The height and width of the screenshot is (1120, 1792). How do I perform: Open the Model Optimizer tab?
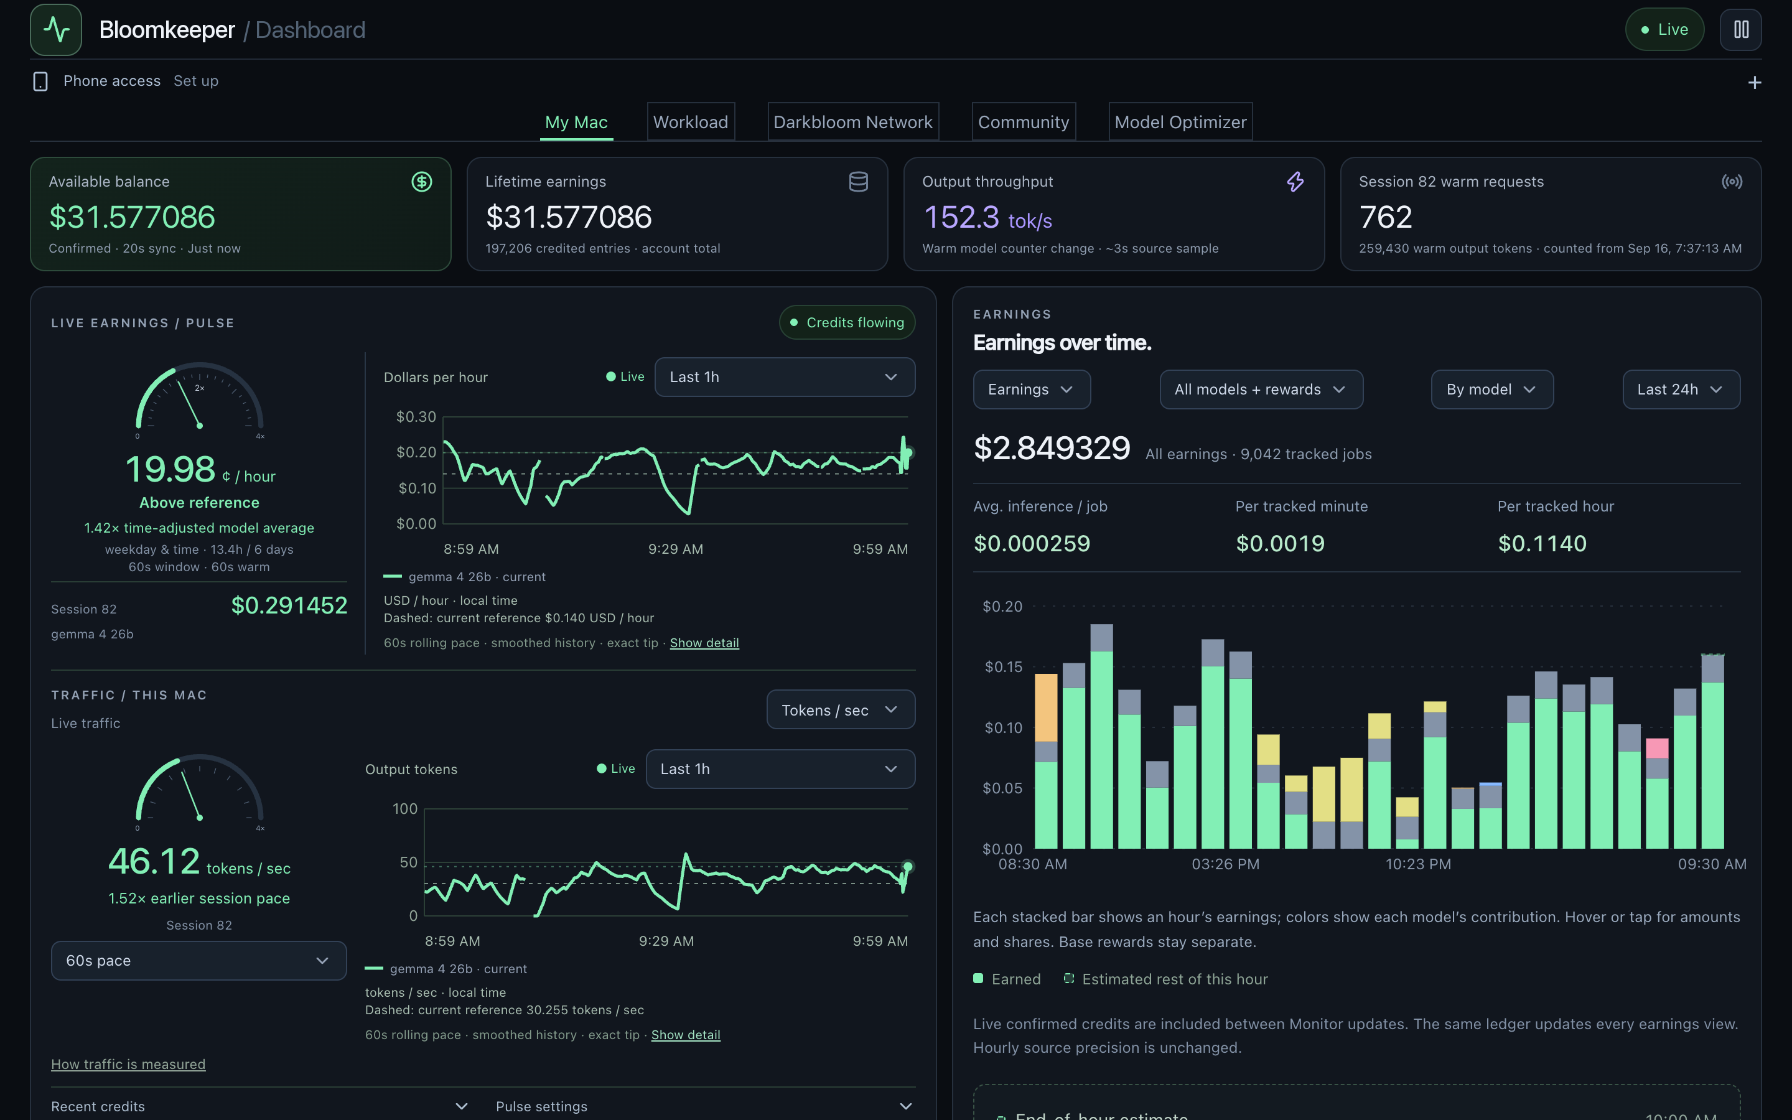click(1180, 122)
